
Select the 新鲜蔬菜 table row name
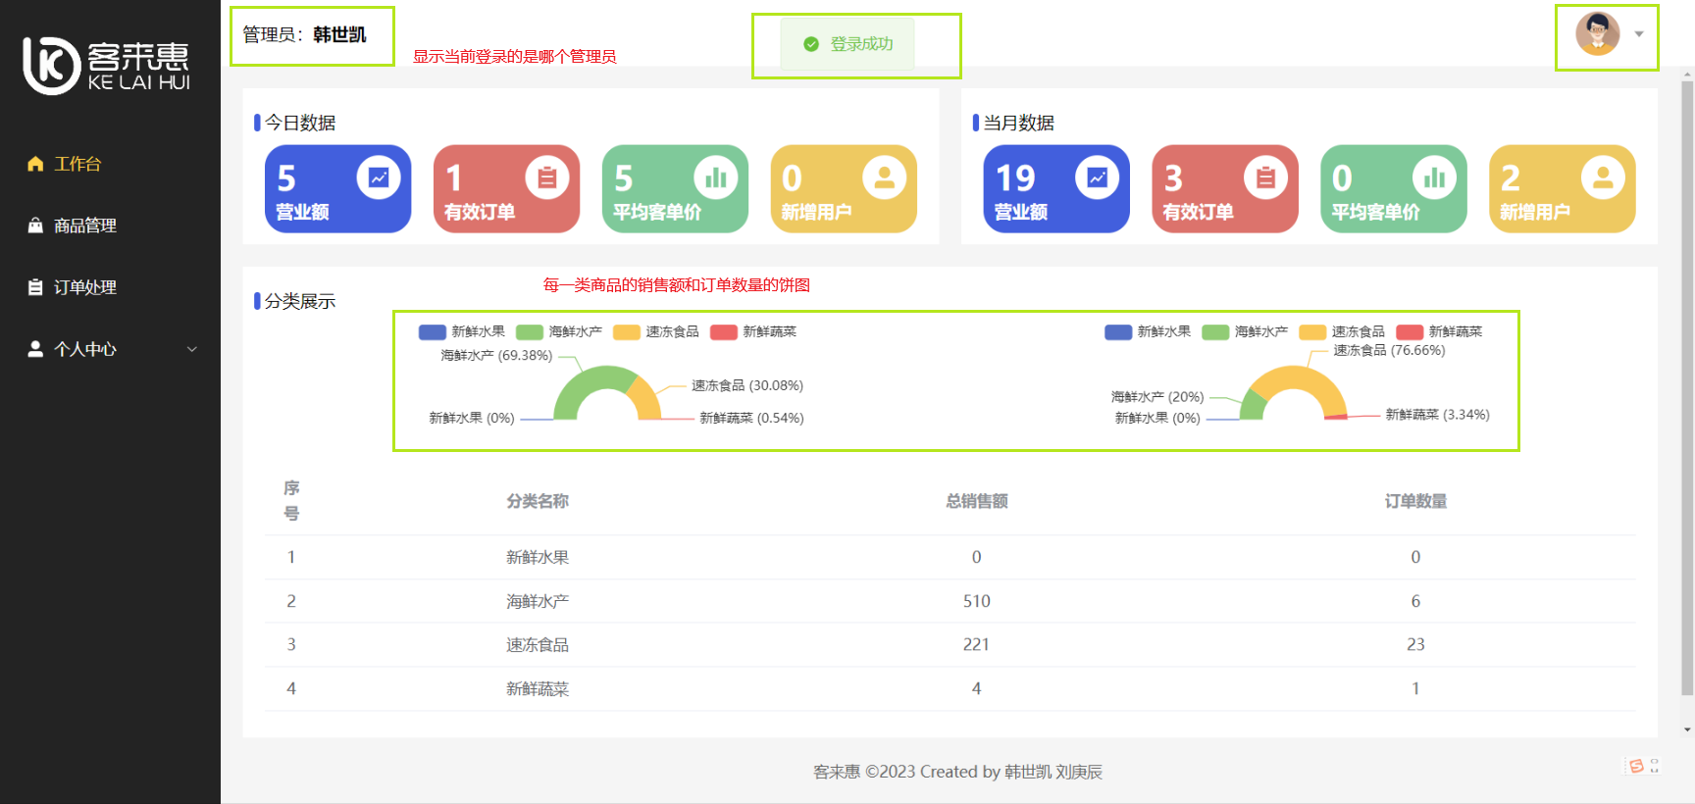(x=538, y=688)
